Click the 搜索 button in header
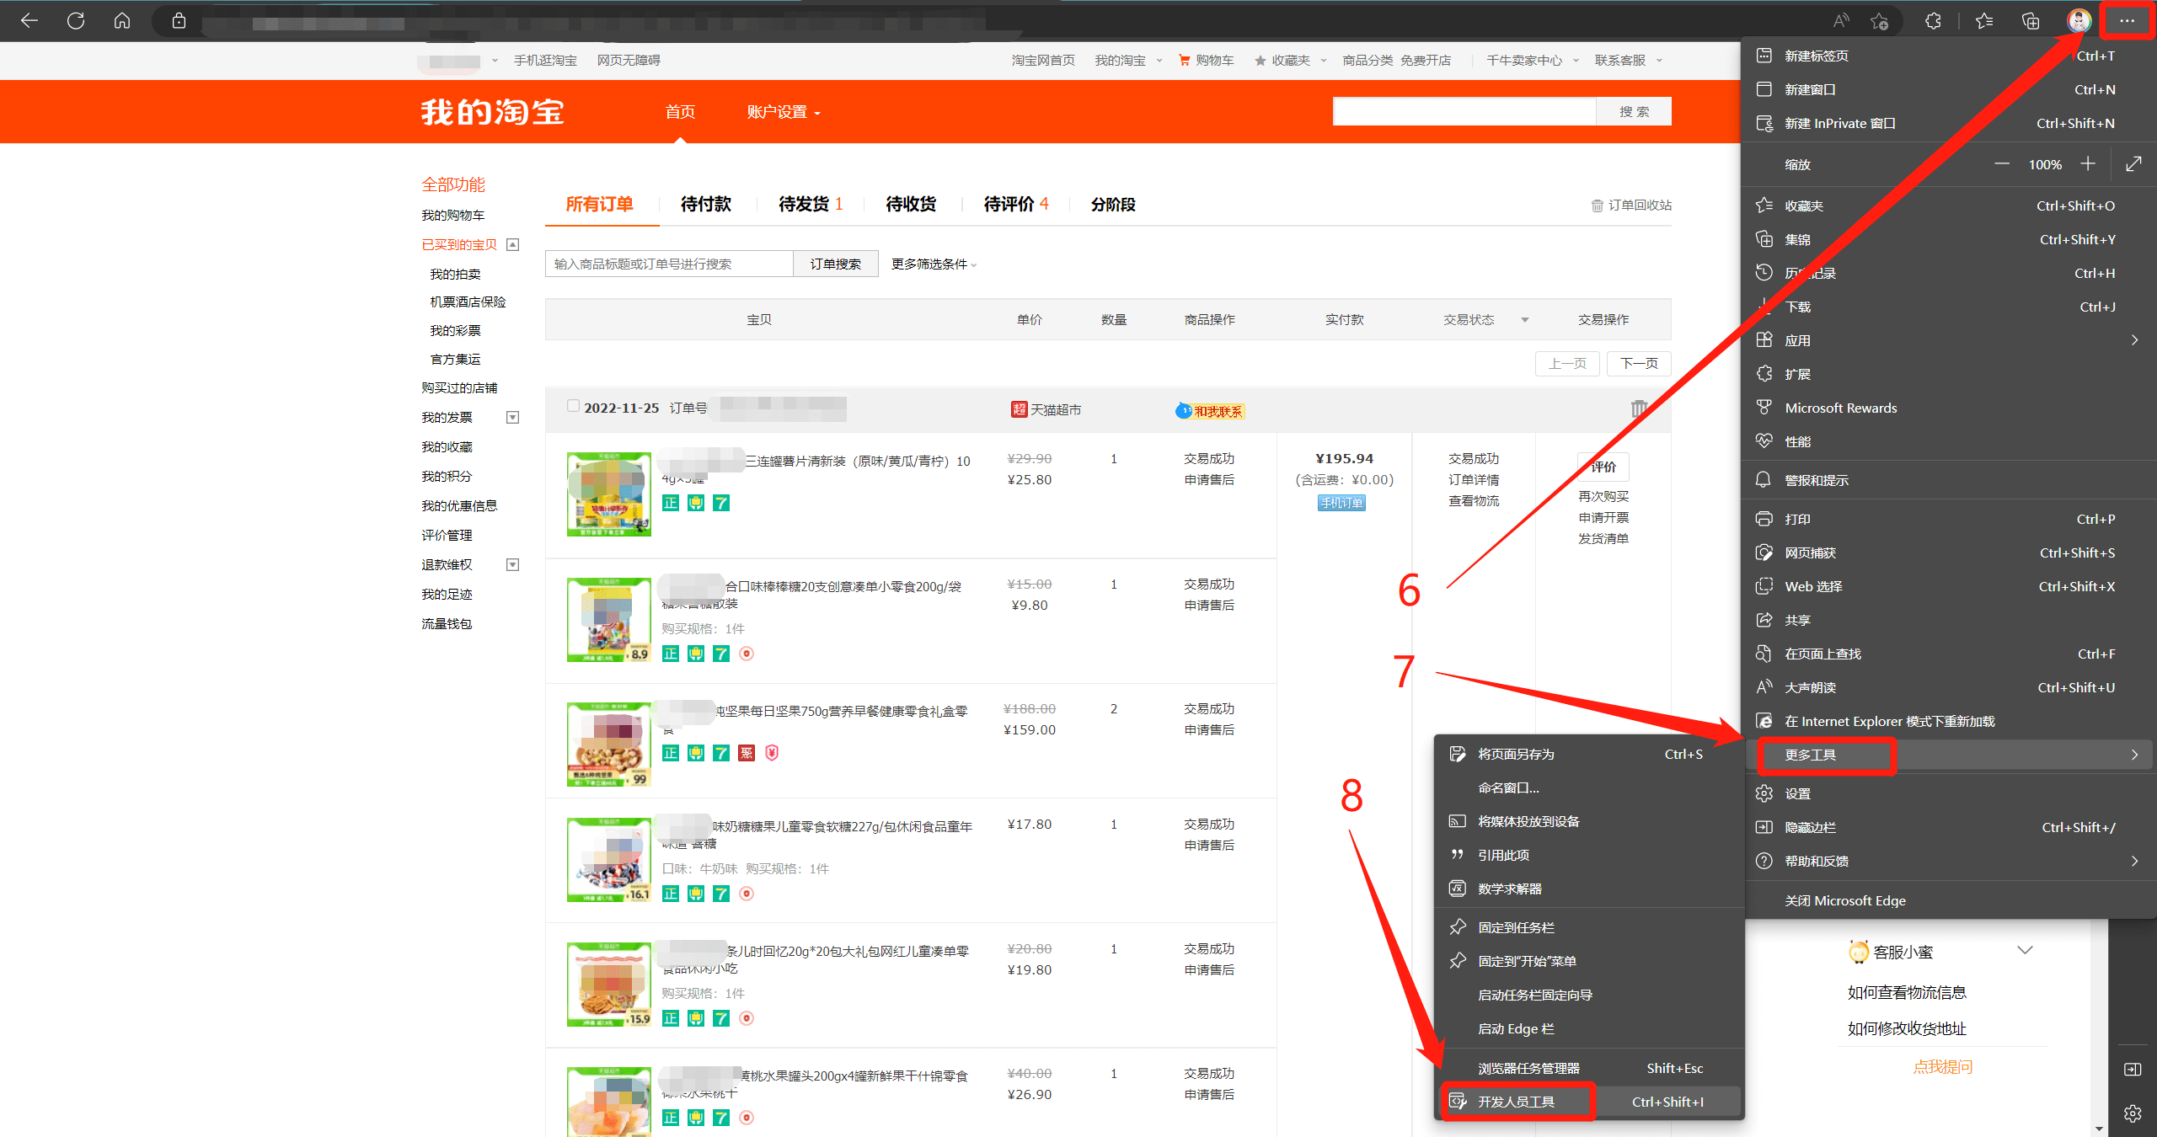Screen dimensions: 2157x1137 pos(1634,112)
